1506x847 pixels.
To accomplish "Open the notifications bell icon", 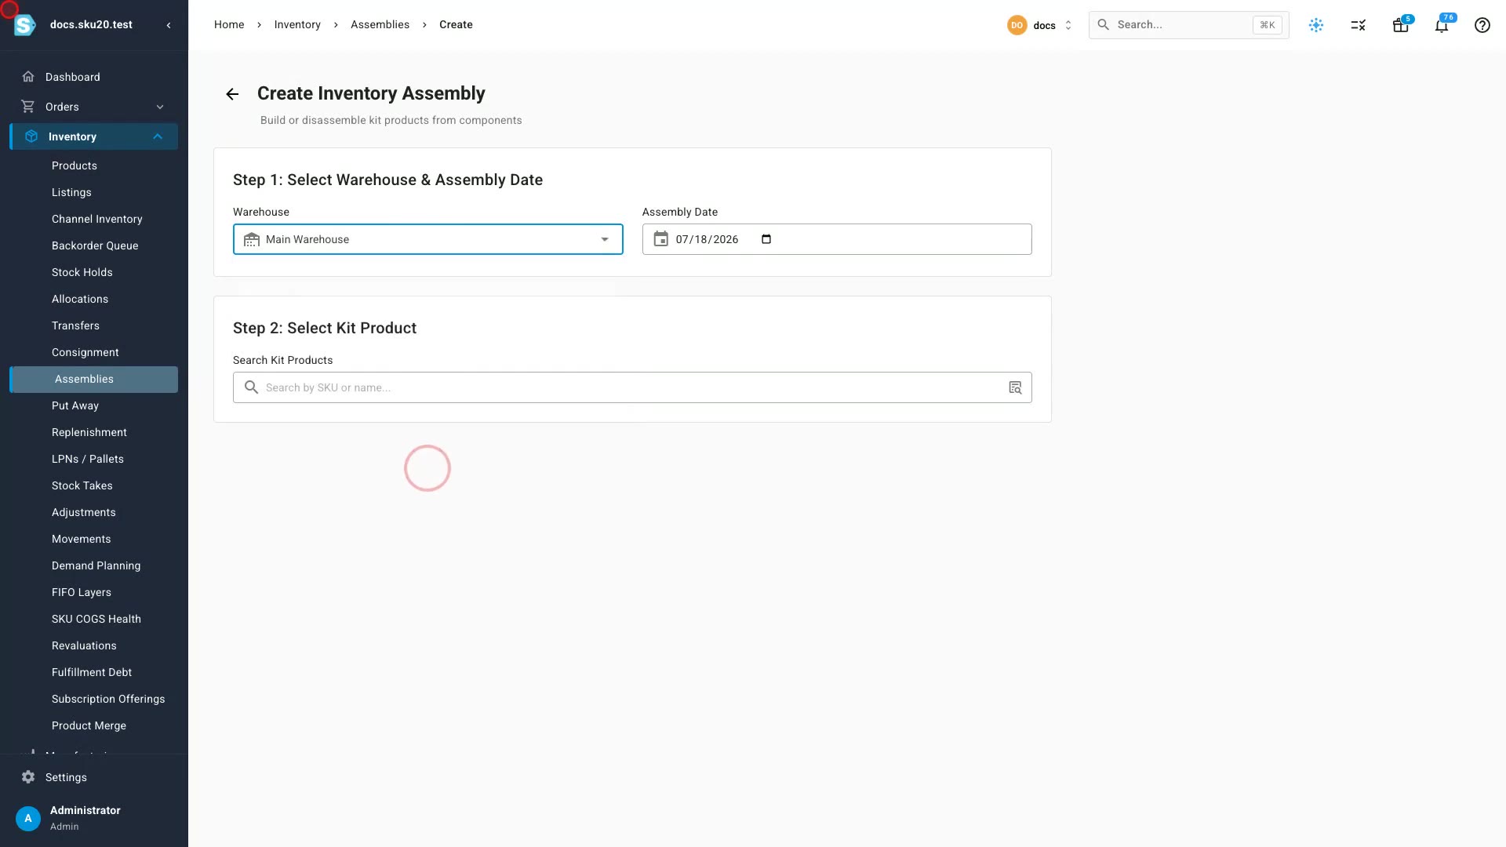I will pos(1441,25).
